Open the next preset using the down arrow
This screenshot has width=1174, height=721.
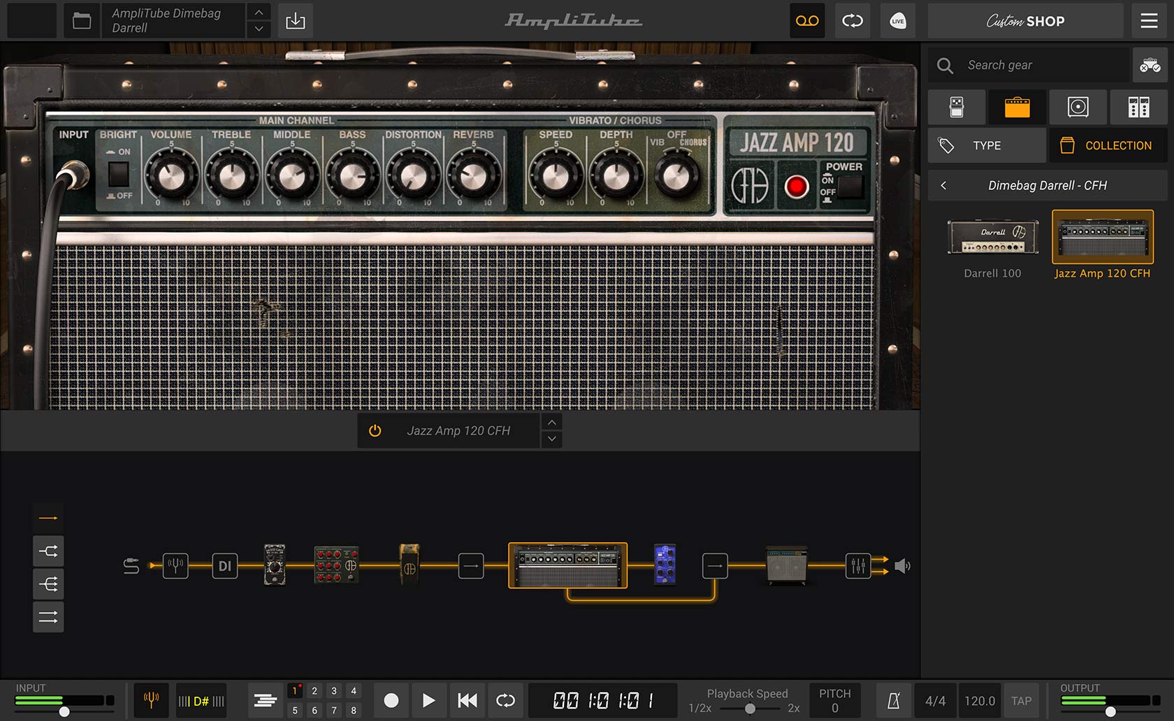[258, 29]
